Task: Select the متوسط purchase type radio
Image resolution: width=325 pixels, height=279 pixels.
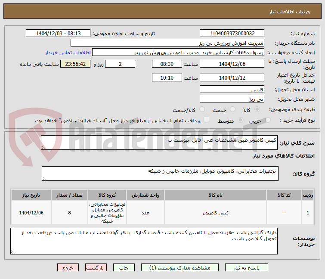Action: coord(240,120)
